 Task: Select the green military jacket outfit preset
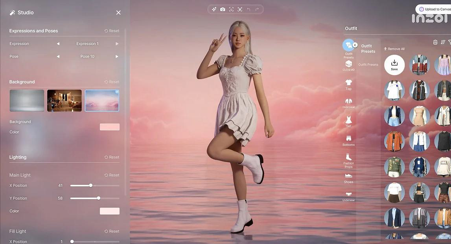point(394,167)
